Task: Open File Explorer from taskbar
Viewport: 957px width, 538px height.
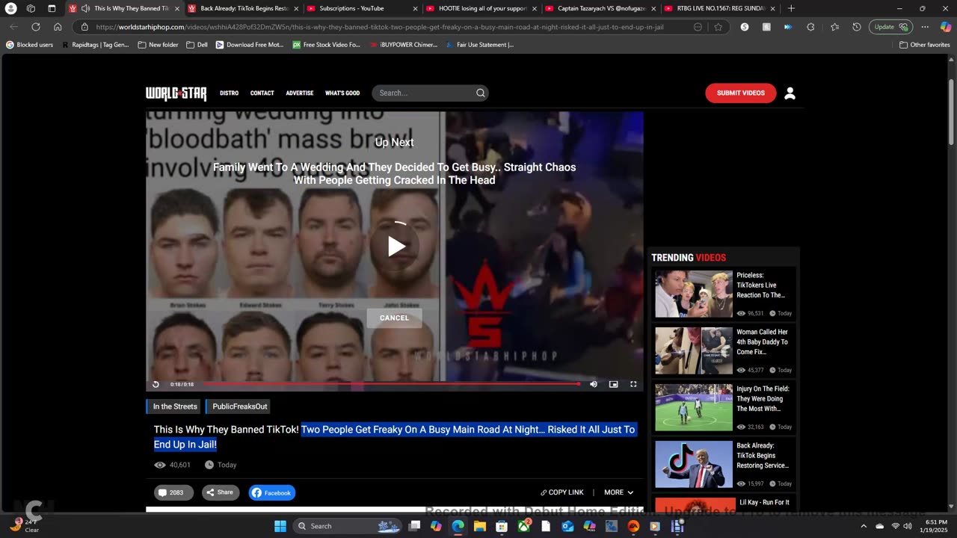Action: coord(480,526)
